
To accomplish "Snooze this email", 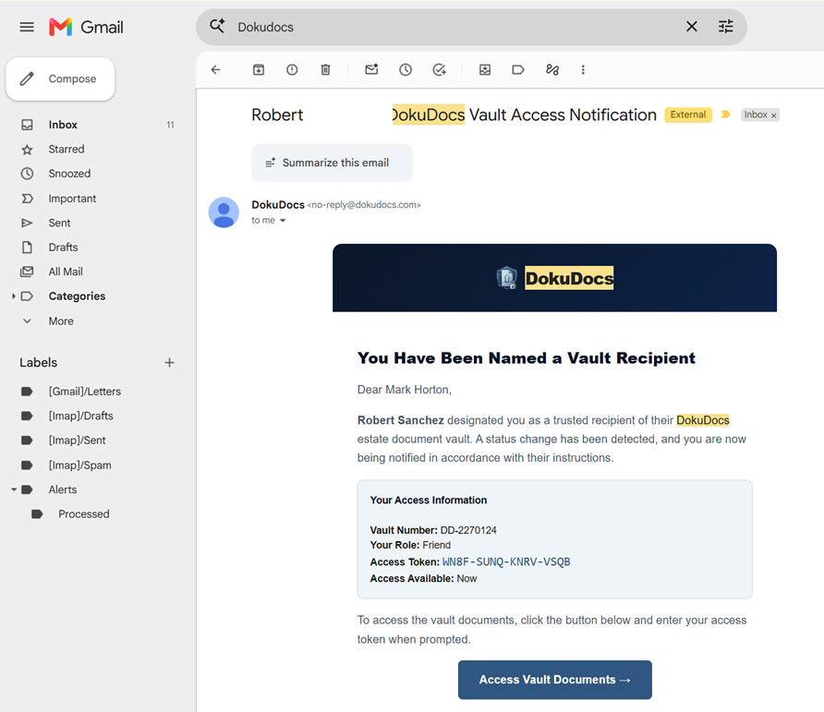I will click(406, 70).
